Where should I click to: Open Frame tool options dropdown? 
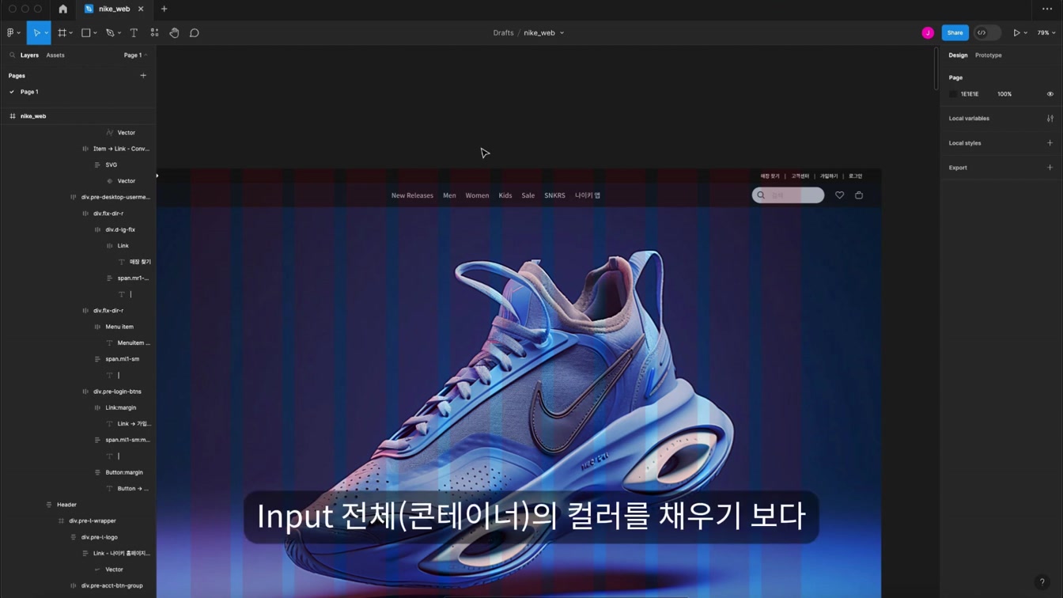pos(71,33)
